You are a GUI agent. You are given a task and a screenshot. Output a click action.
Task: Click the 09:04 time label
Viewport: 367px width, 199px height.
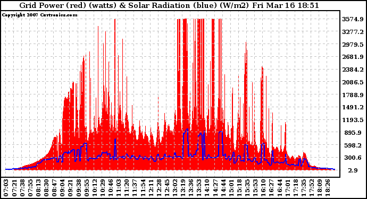[x=62, y=188]
